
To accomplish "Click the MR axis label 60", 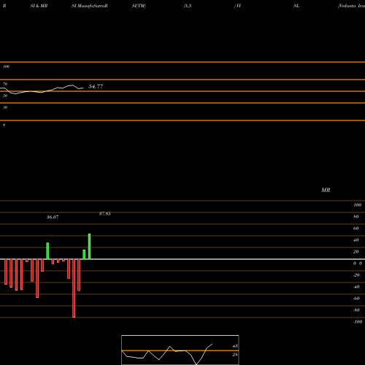I will point(356,228).
